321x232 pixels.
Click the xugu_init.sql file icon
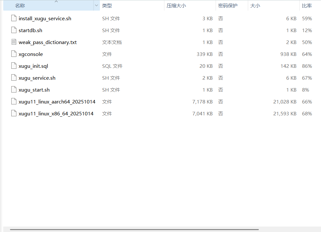pos(14,66)
